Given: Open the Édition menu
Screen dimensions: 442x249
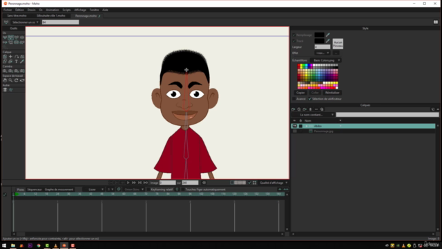Looking at the screenshot, I should 19,10.
